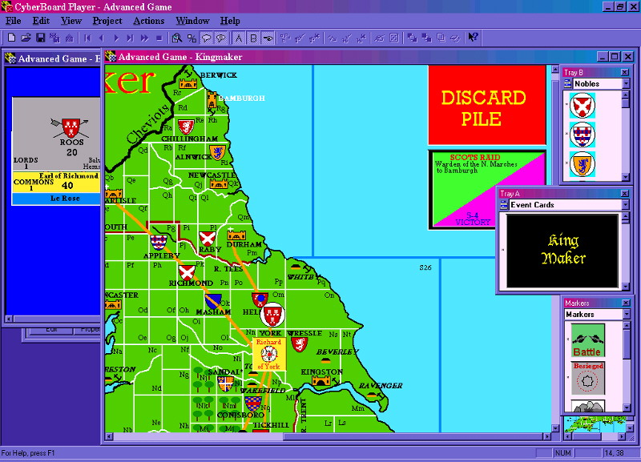Select Roos crest token near York
The width and height of the screenshot is (641, 462).
click(x=272, y=315)
